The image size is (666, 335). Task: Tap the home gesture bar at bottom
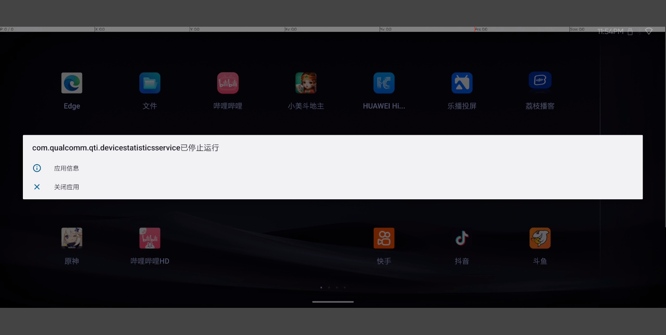(x=333, y=302)
